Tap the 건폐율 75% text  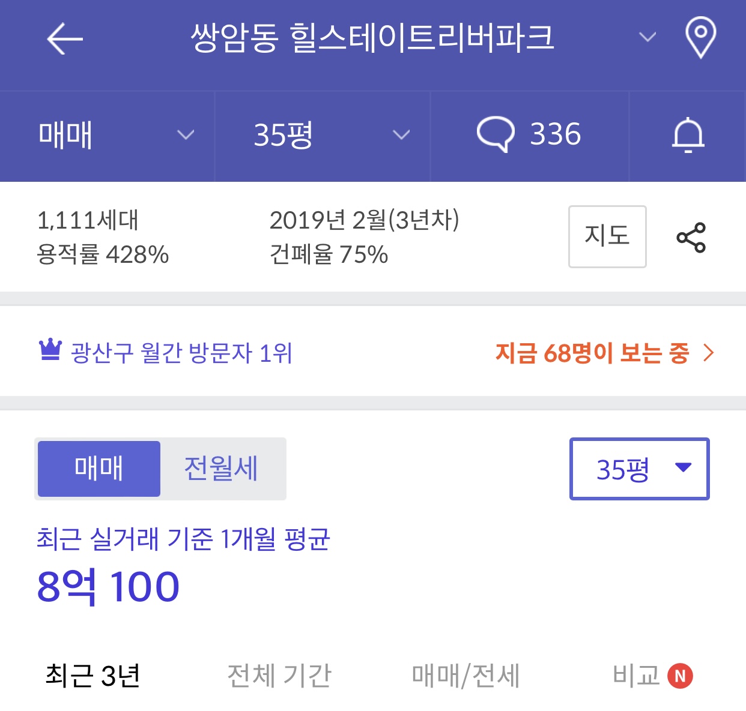(329, 254)
